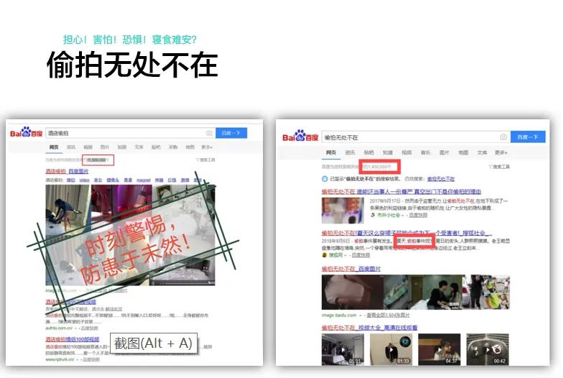The height and width of the screenshot is (378, 564).
Task: Play video thumbnail with 00:42 duration
Action: tap(488, 349)
